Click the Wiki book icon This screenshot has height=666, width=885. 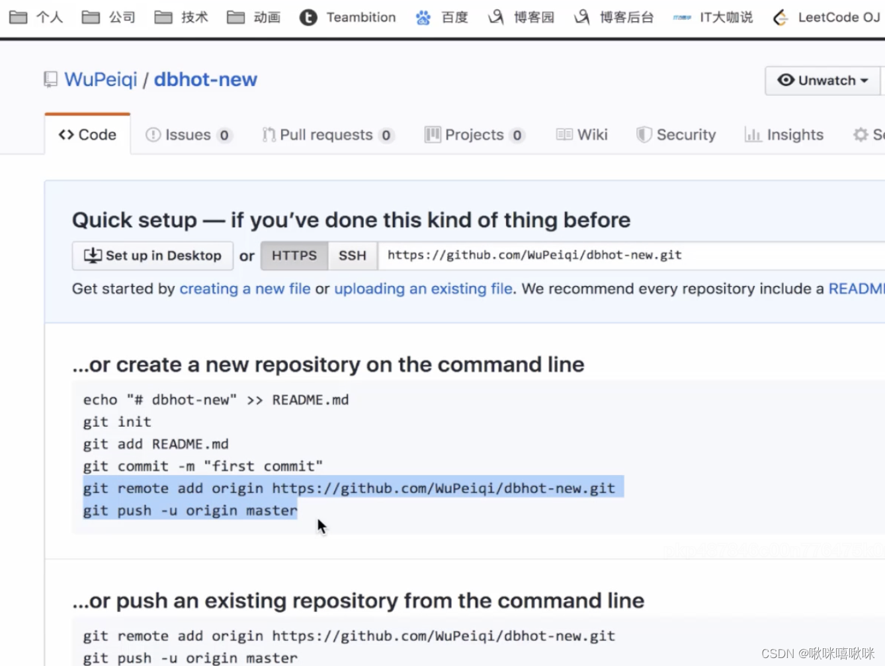564,135
